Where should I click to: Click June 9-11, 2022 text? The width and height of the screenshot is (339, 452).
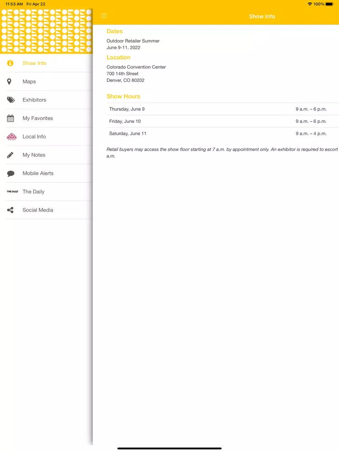123,47
